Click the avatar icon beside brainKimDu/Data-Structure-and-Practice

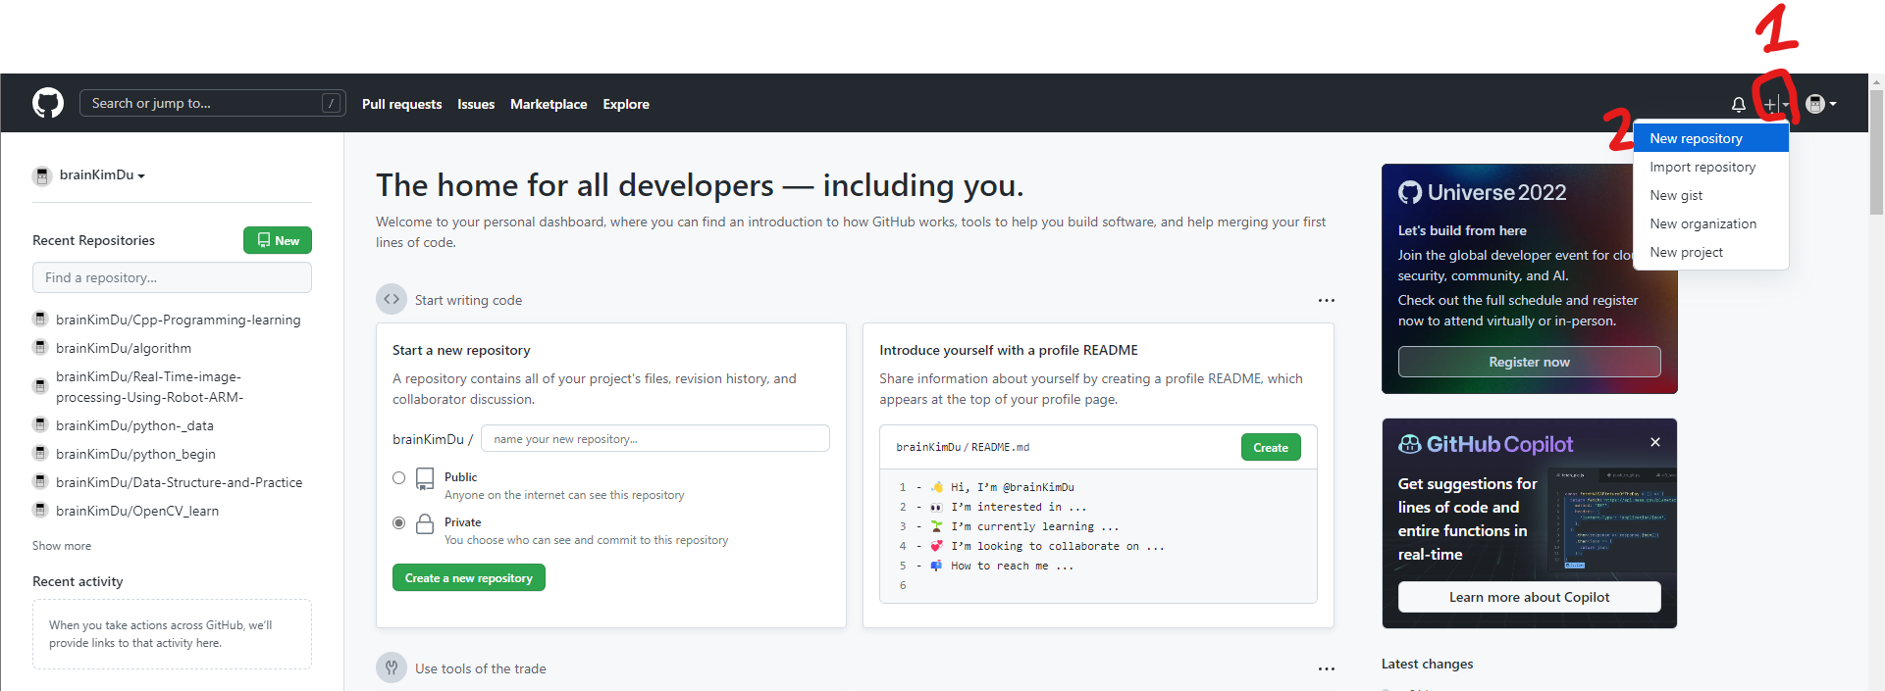pos(40,481)
